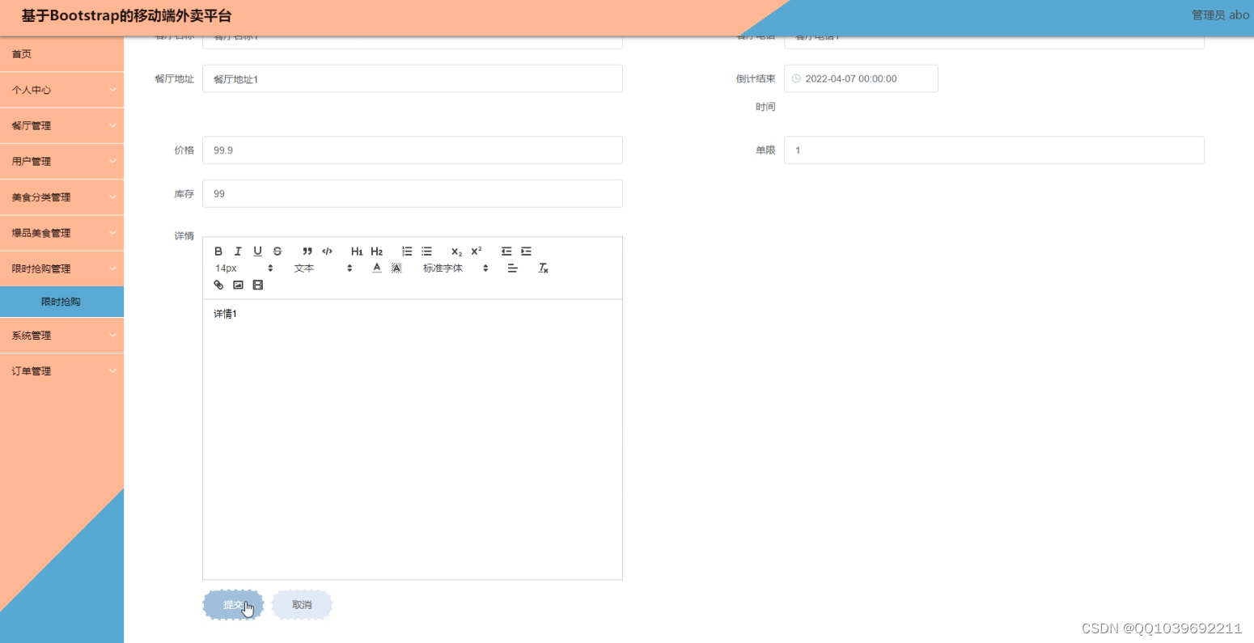
Task: Apply superscript formatting
Action: (x=477, y=252)
